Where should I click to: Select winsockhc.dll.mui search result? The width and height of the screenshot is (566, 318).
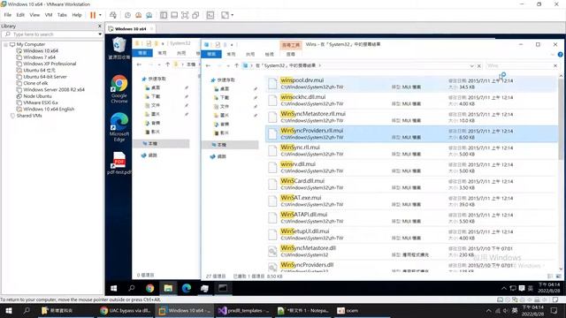(411, 100)
